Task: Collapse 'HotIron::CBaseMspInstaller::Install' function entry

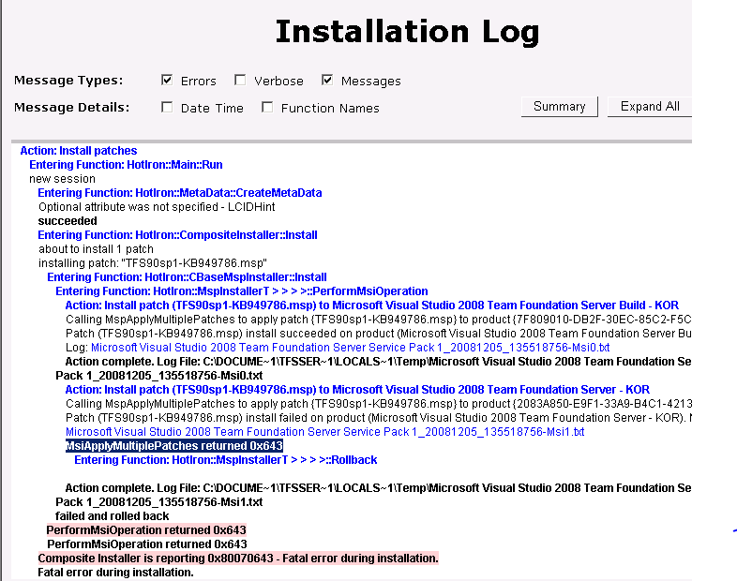Action: click(x=187, y=277)
